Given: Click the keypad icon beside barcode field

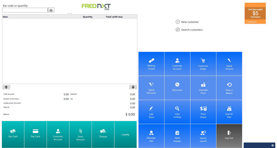Looking at the screenshot, I should tap(51, 10).
